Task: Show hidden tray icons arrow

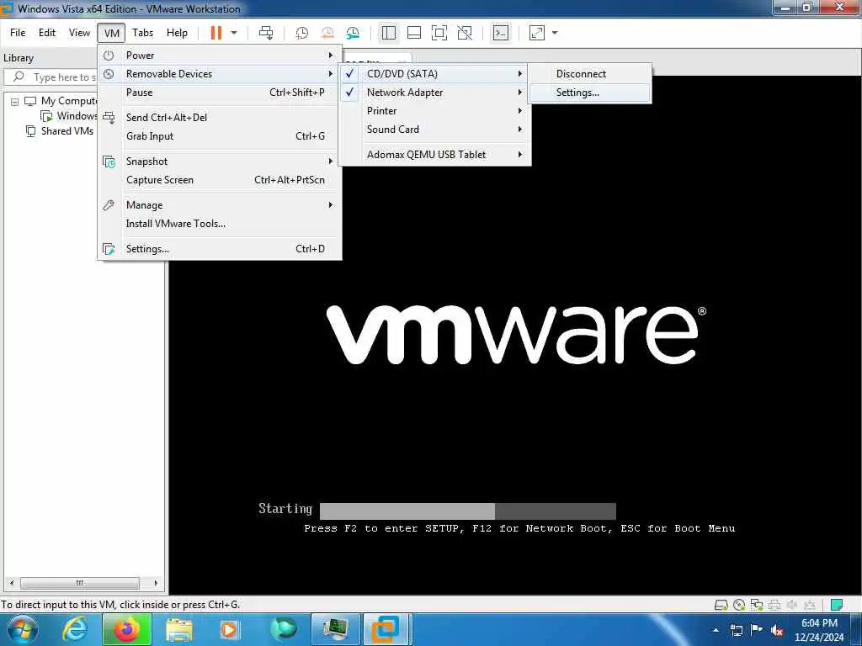Action: coord(716,630)
